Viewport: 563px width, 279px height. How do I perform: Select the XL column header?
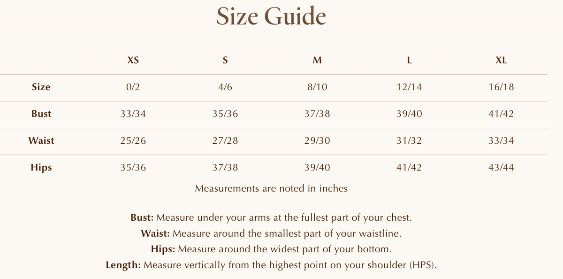point(501,60)
